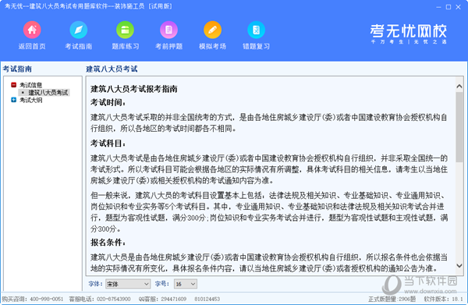Click the 考试时间 heading
468x305 pixels.
108,102
